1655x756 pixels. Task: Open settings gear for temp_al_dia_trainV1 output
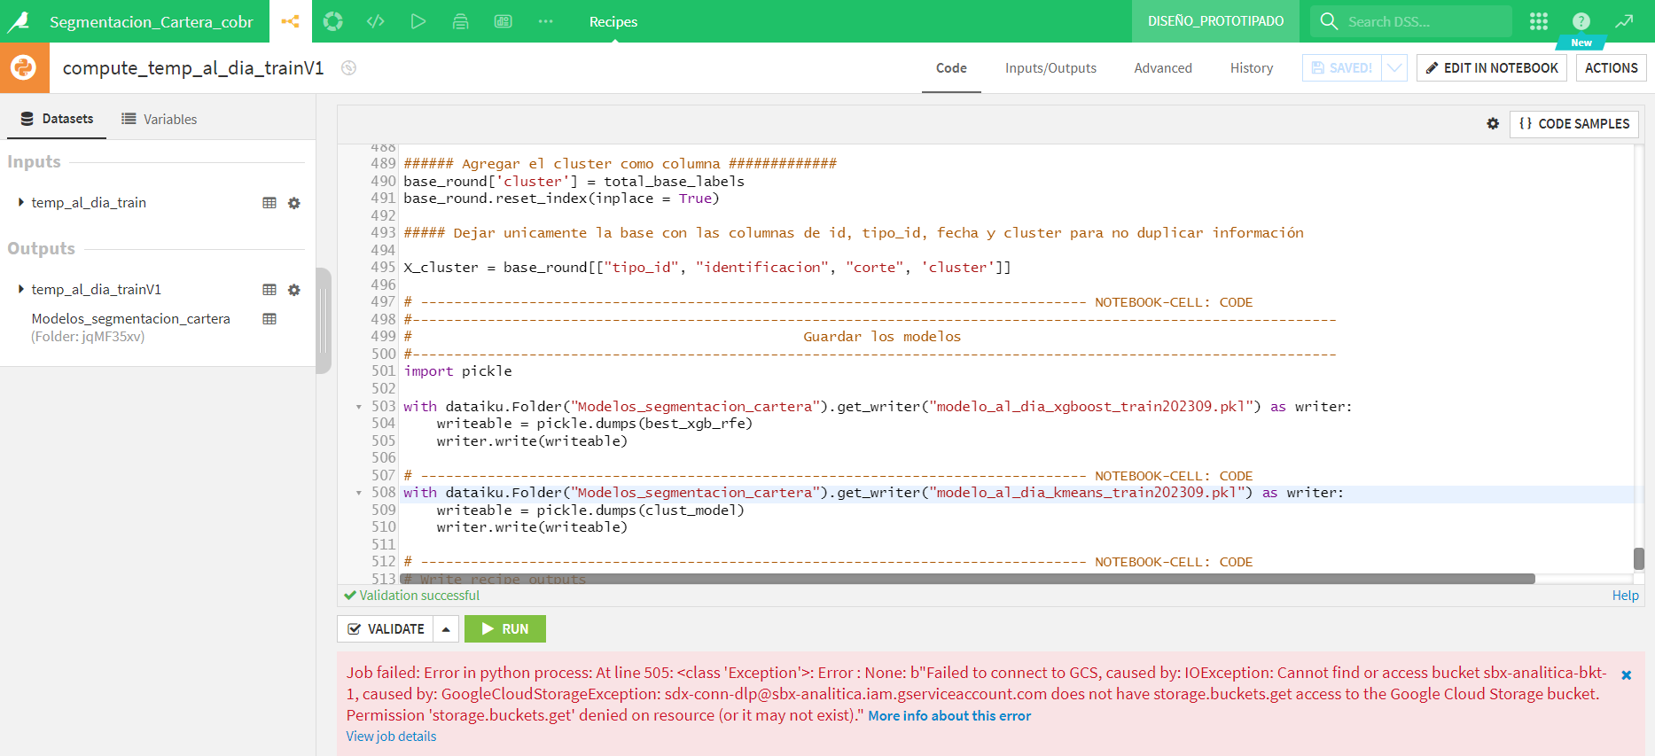coord(294,290)
